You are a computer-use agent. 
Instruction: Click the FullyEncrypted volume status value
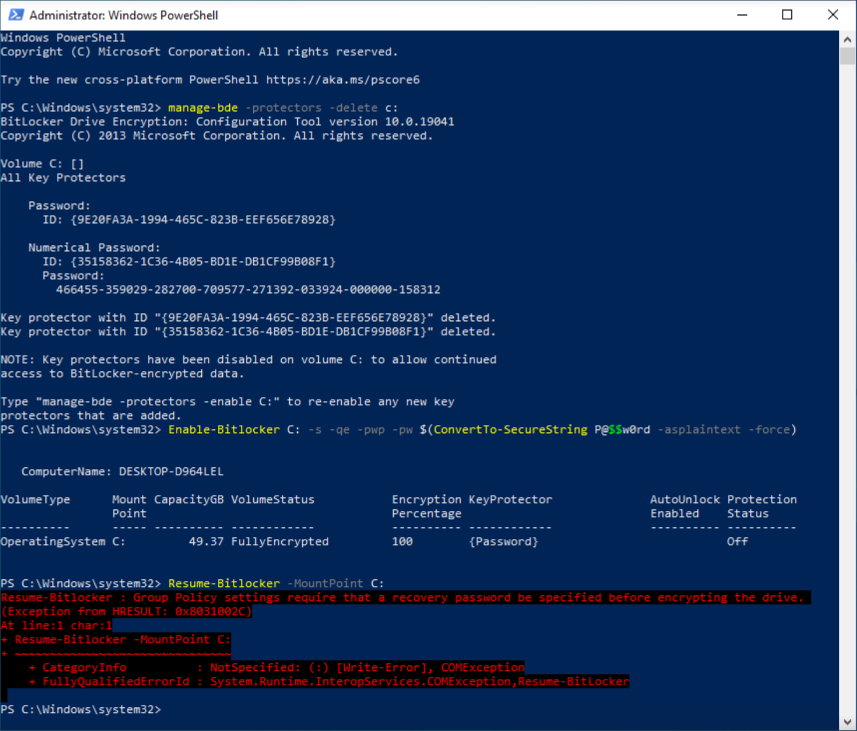pyautogui.click(x=280, y=542)
